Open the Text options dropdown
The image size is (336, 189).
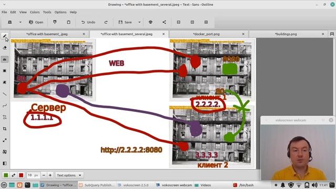pyautogui.click(x=69, y=175)
